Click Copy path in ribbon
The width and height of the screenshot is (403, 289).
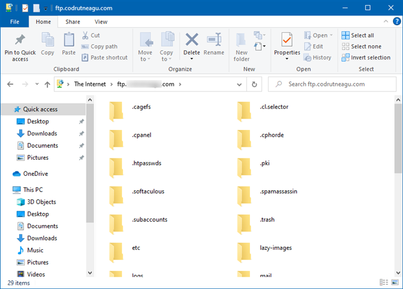[x=100, y=47]
